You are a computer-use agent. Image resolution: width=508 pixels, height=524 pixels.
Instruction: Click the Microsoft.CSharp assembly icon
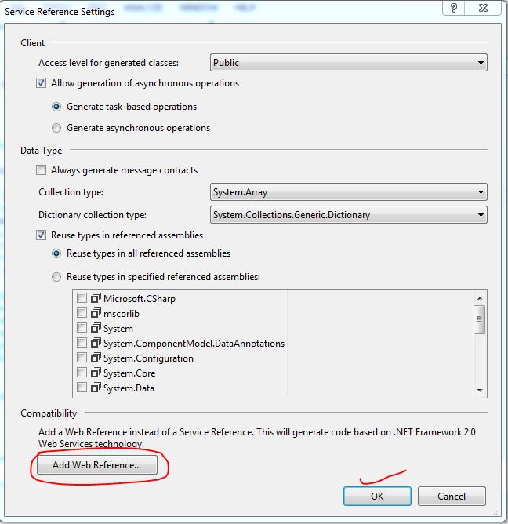[96, 298]
